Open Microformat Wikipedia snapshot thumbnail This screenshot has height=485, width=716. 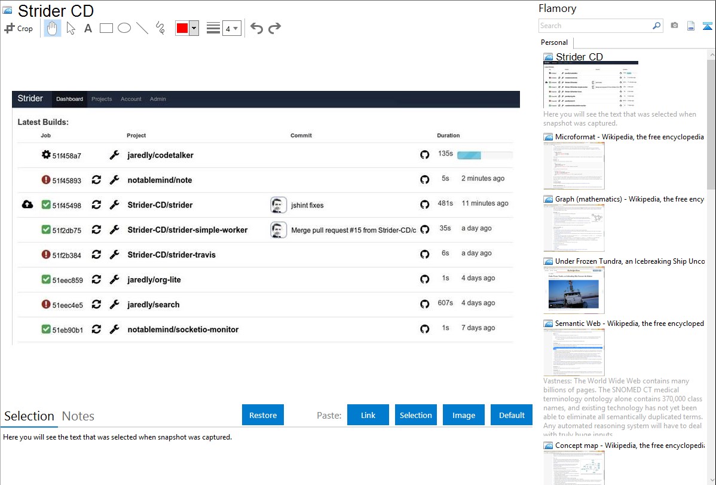(574, 166)
